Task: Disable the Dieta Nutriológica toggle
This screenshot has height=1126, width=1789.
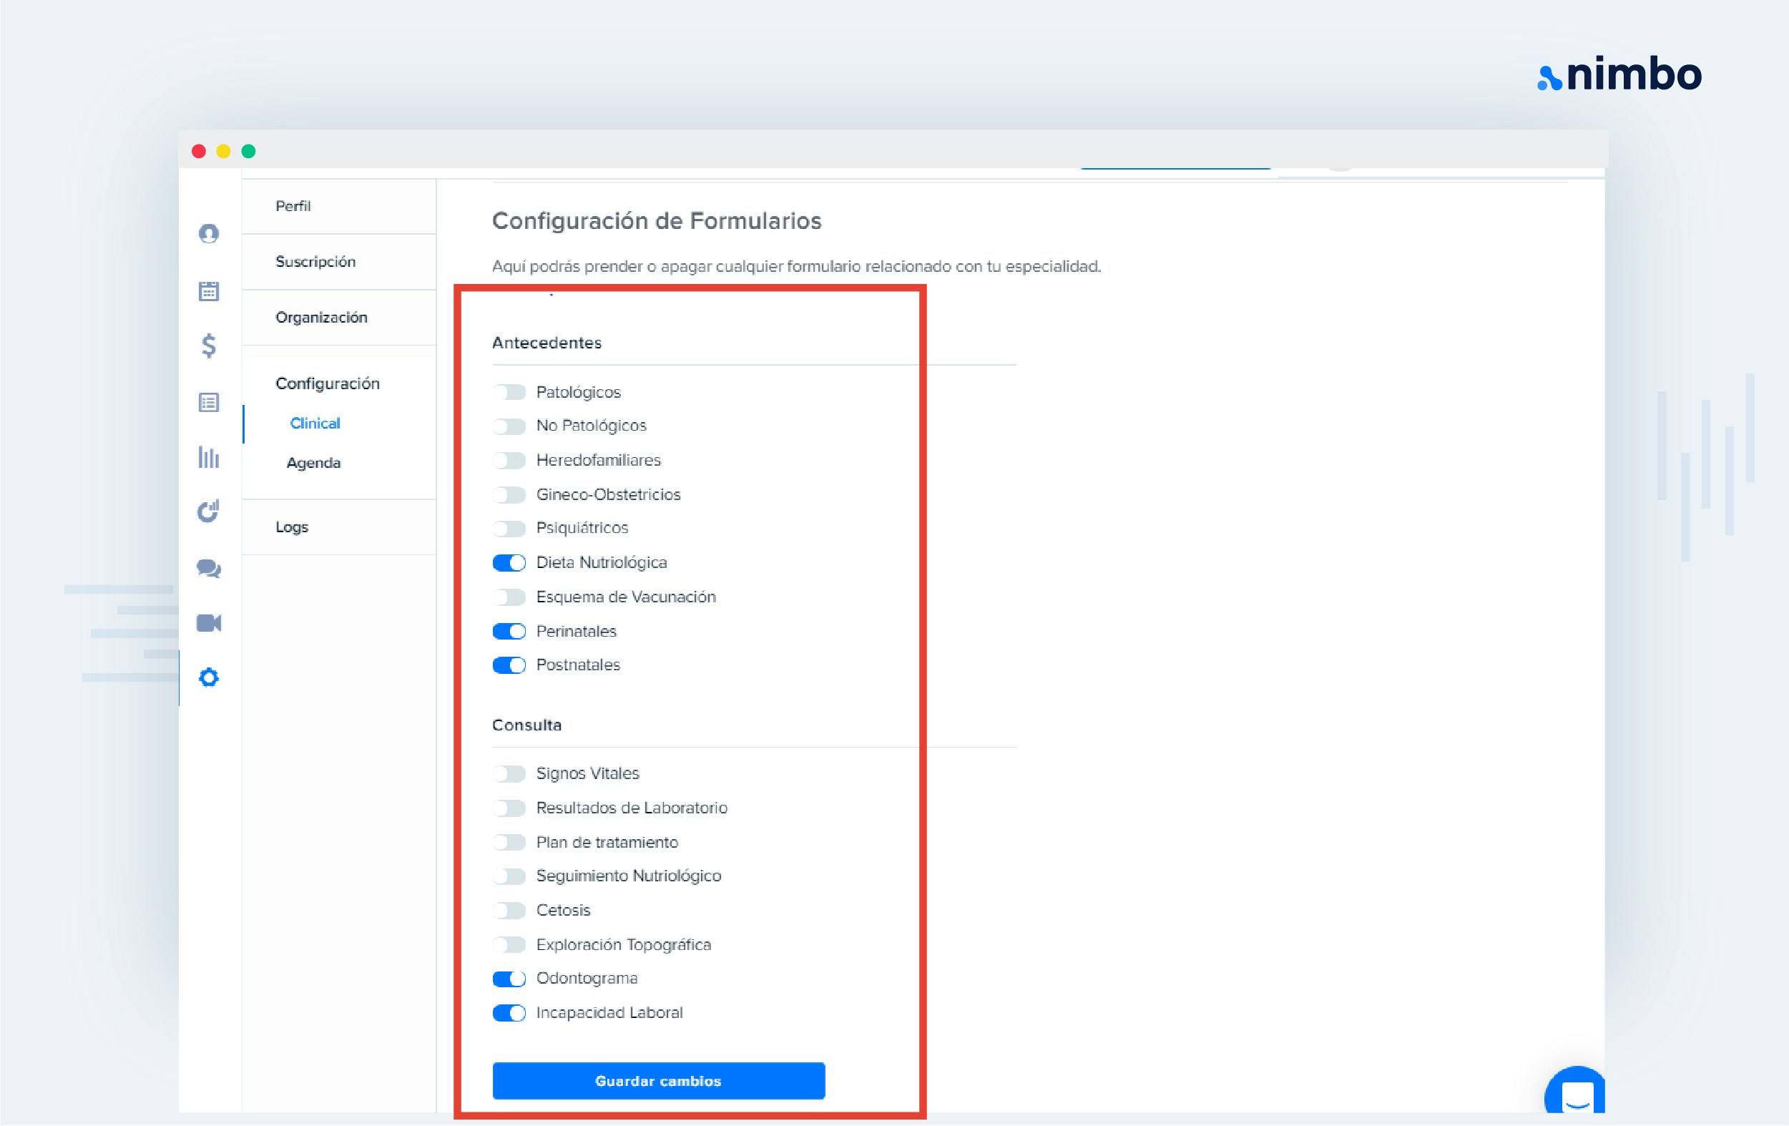Action: point(509,562)
